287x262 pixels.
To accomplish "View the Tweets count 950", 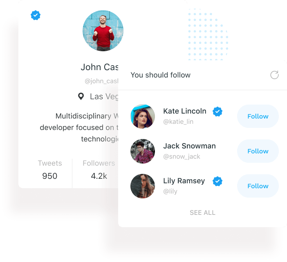I will [50, 176].
